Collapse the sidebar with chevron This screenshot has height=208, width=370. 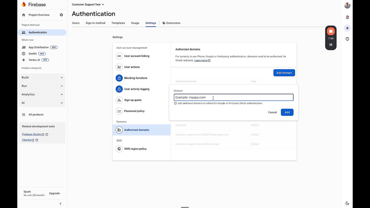click(60, 204)
